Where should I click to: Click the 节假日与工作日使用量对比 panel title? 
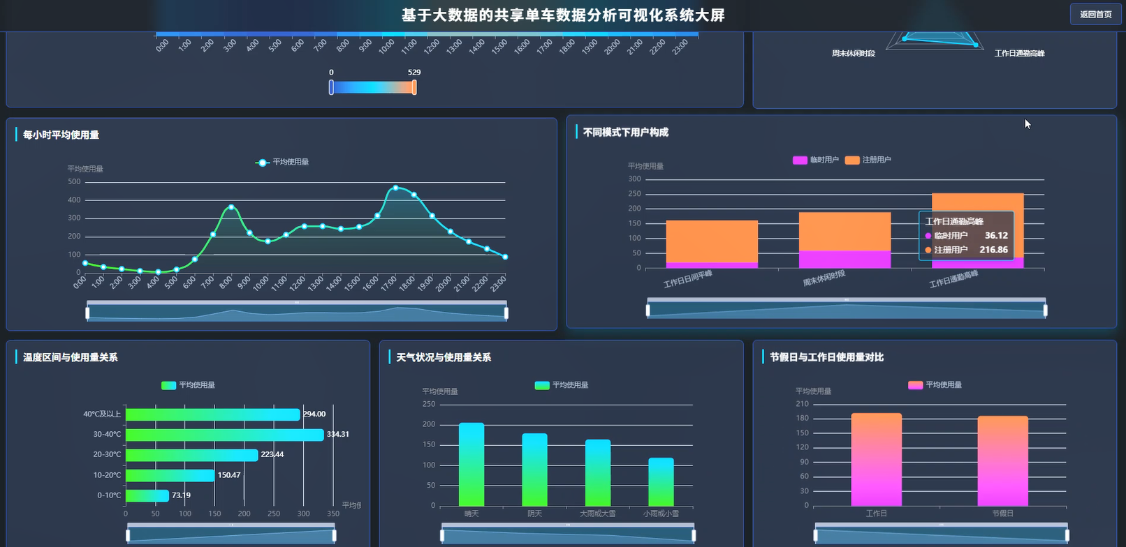(x=826, y=357)
